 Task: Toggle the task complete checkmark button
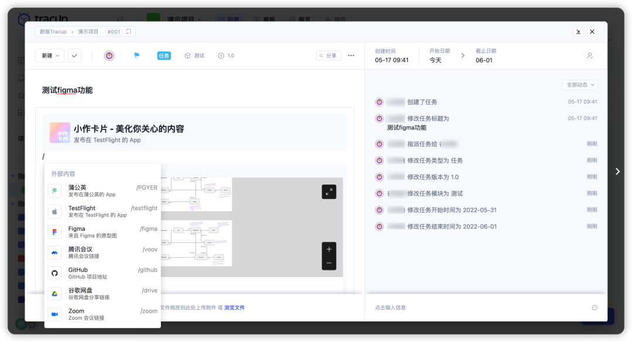(x=74, y=56)
